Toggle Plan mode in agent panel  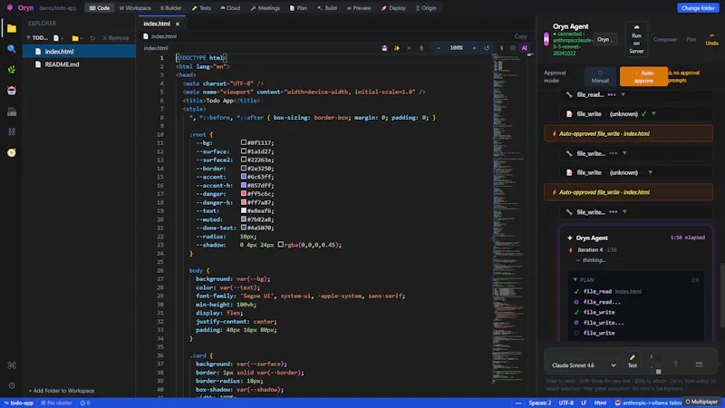[691, 40]
